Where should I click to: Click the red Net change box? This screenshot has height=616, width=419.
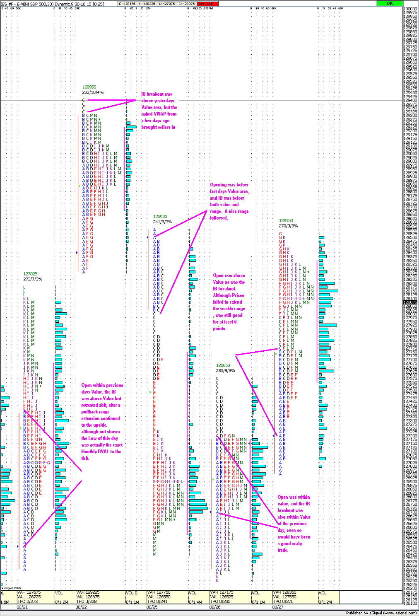click(x=207, y=4)
